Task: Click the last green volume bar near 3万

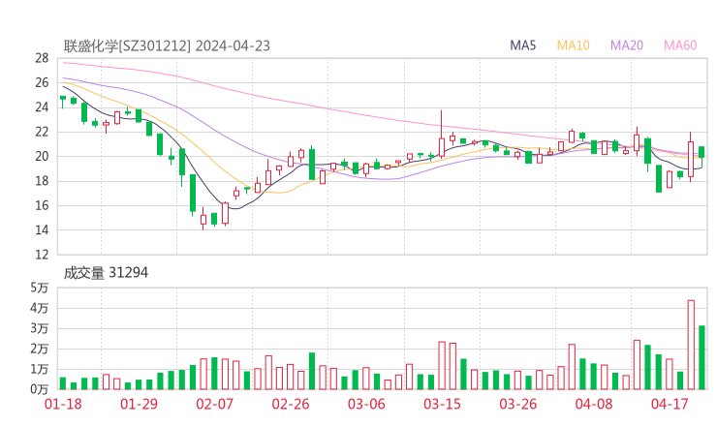Action: click(701, 357)
